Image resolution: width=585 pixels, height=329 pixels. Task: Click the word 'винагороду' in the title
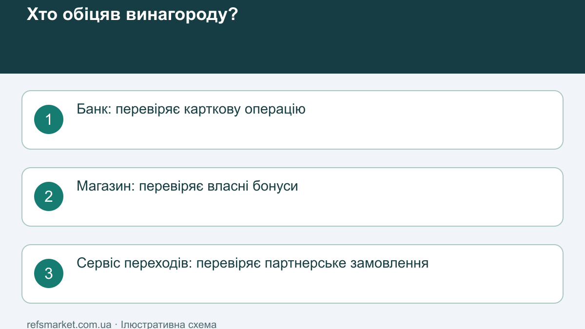[x=177, y=15]
